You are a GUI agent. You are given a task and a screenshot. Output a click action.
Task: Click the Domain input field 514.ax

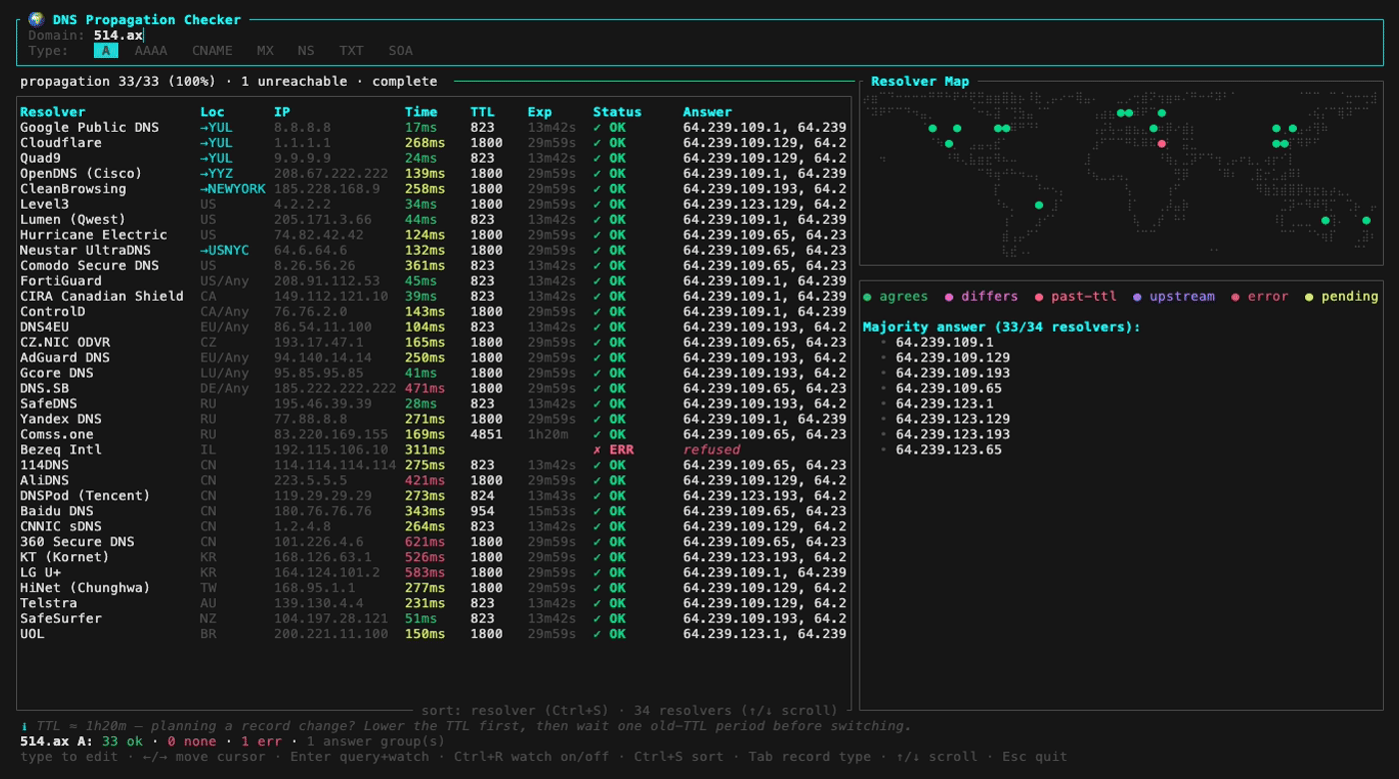pos(118,35)
